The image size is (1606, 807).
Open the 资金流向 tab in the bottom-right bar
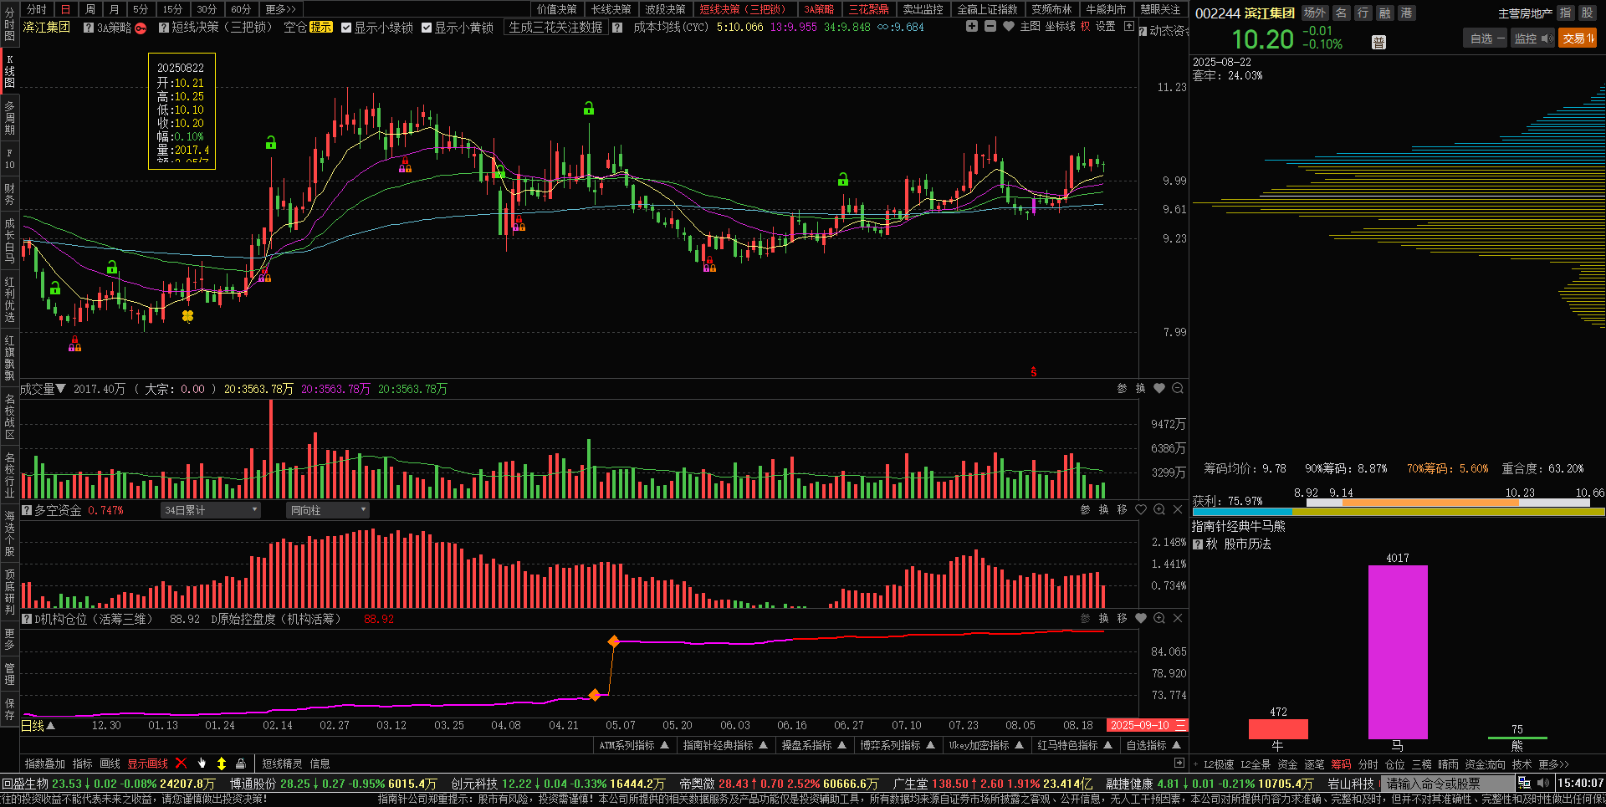tap(1485, 764)
